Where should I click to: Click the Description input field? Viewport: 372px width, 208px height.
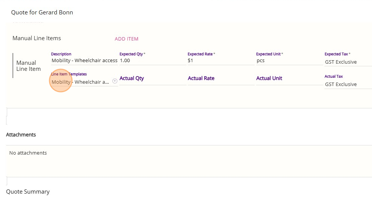point(84,61)
